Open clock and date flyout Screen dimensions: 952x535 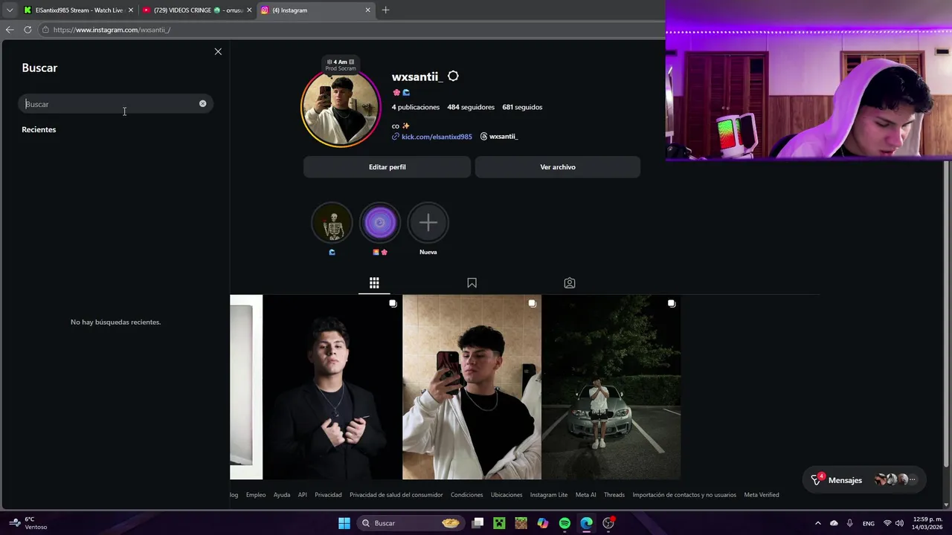[x=928, y=523]
